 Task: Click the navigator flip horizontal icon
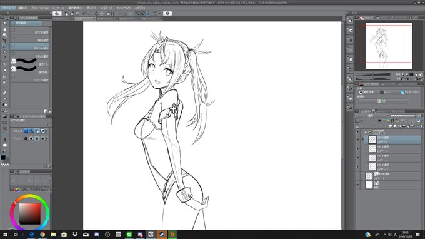click(417, 79)
